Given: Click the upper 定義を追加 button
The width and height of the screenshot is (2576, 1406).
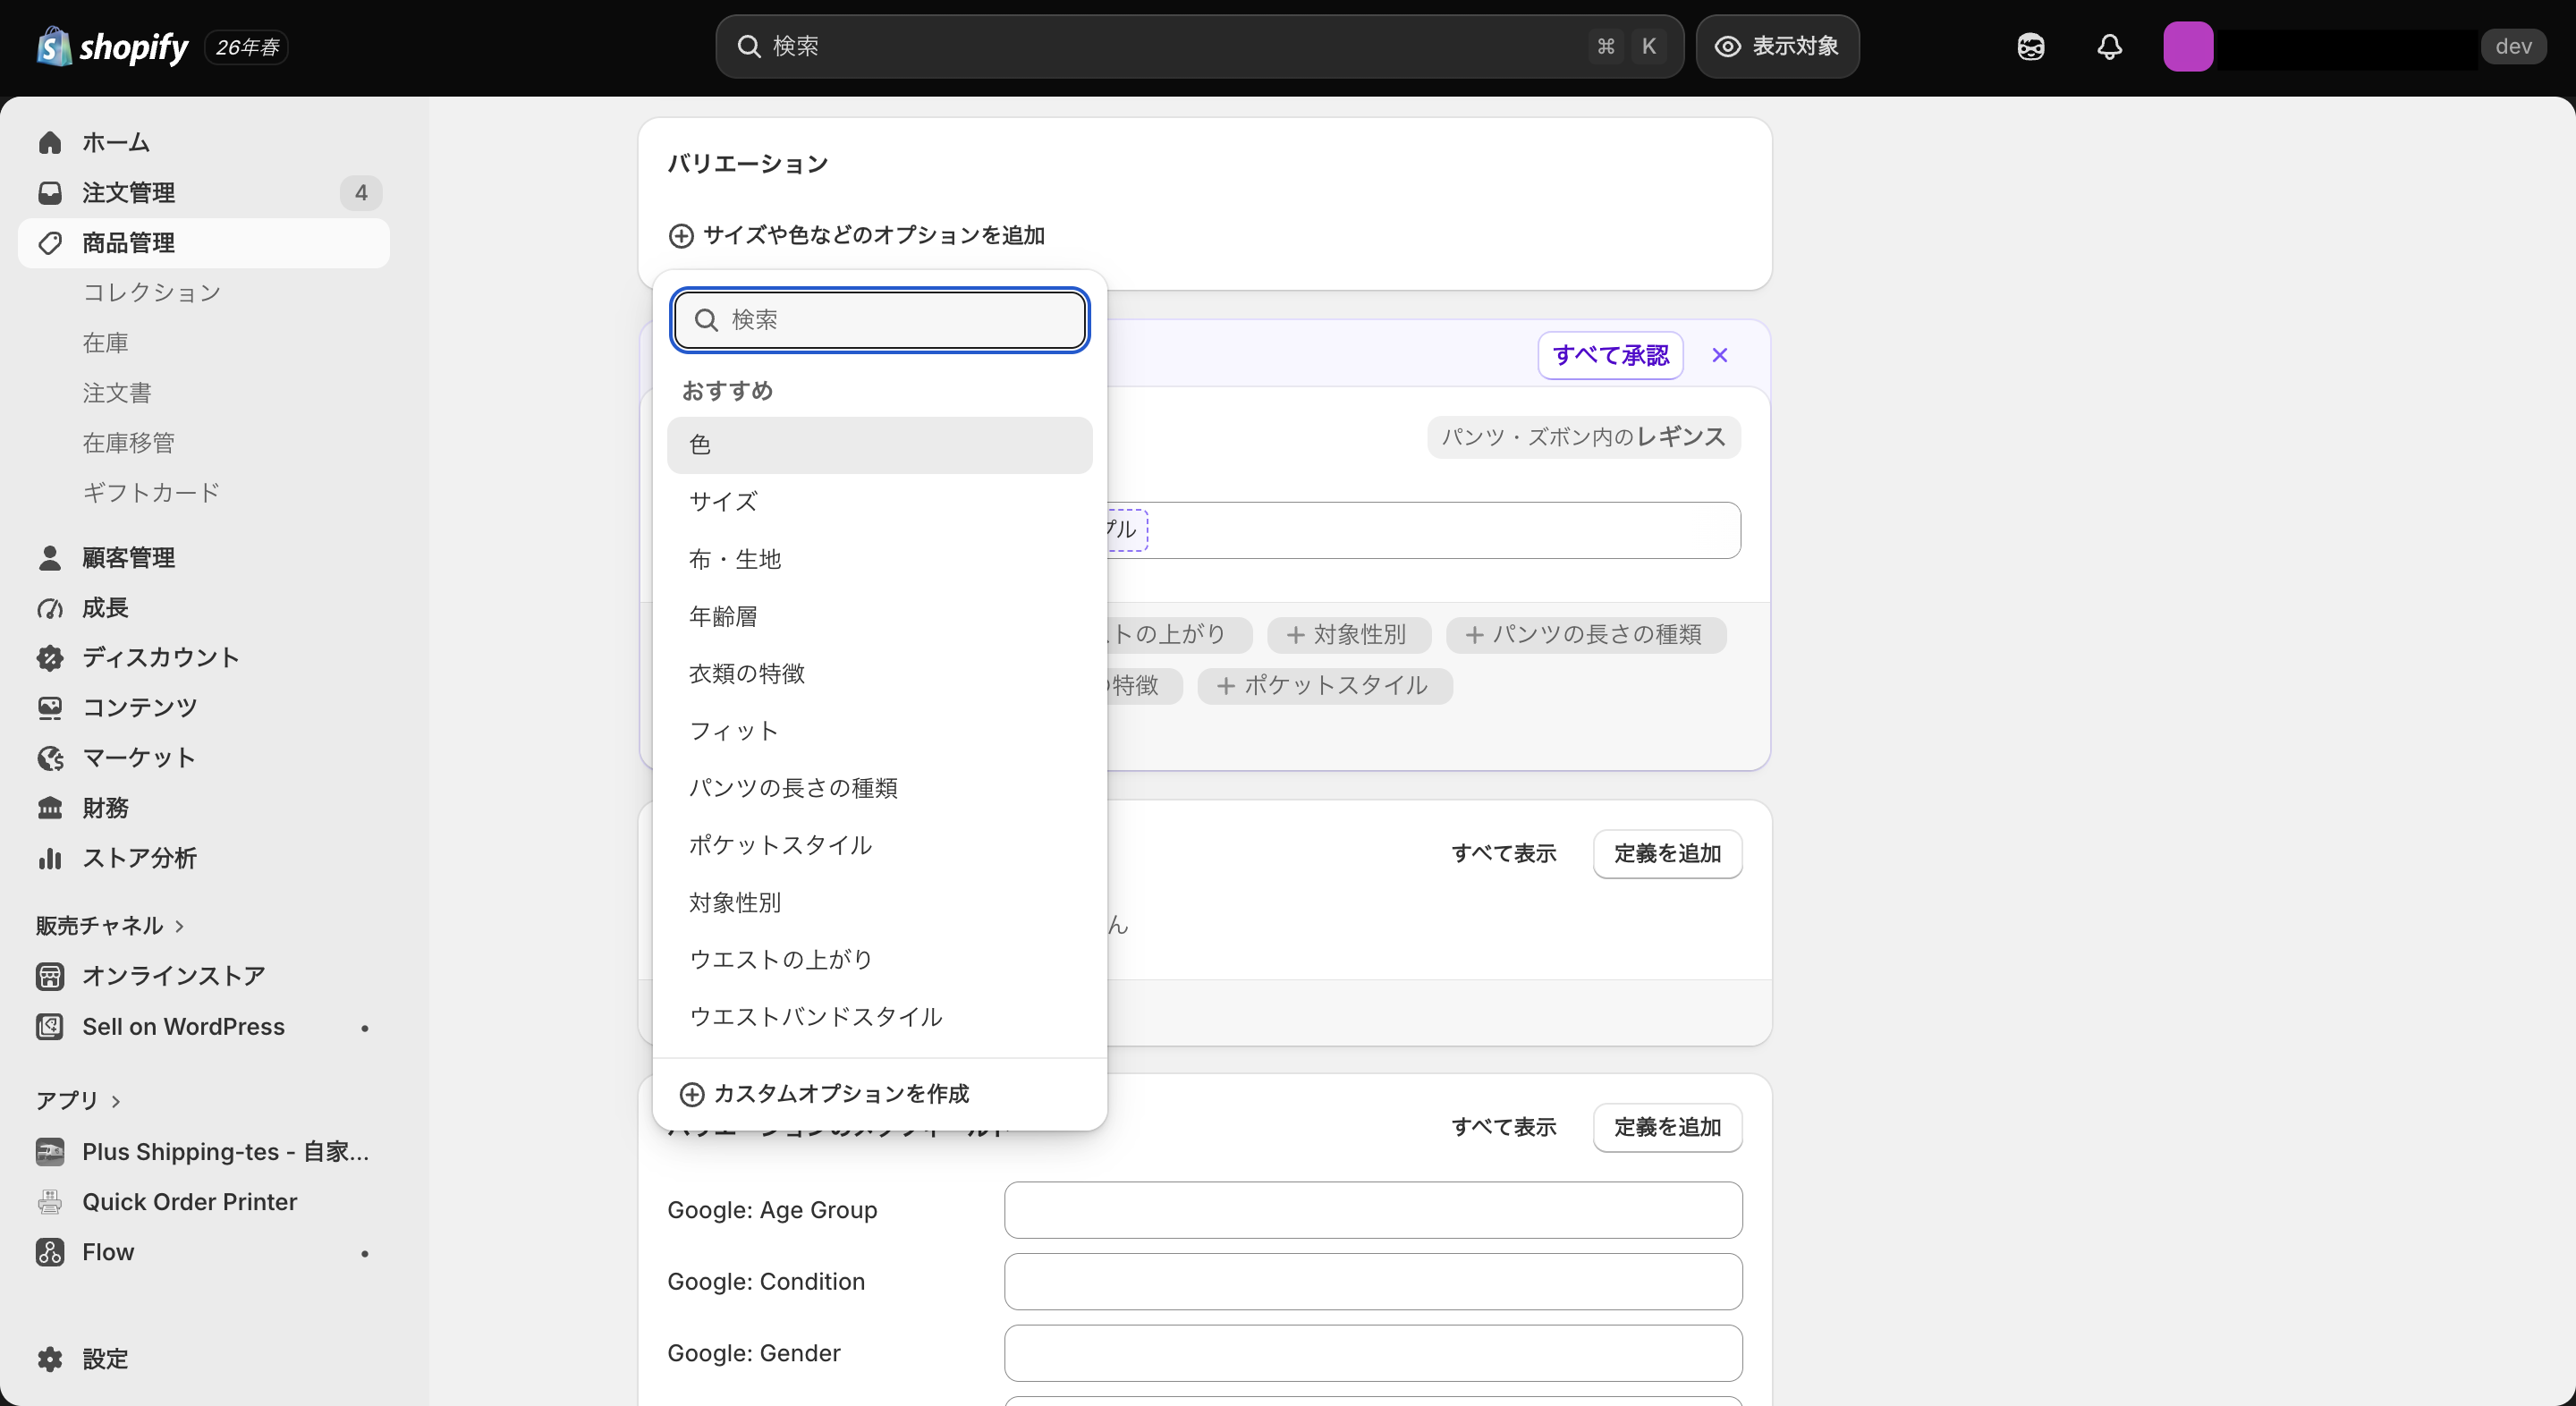Looking at the screenshot, I should 1667,853.
